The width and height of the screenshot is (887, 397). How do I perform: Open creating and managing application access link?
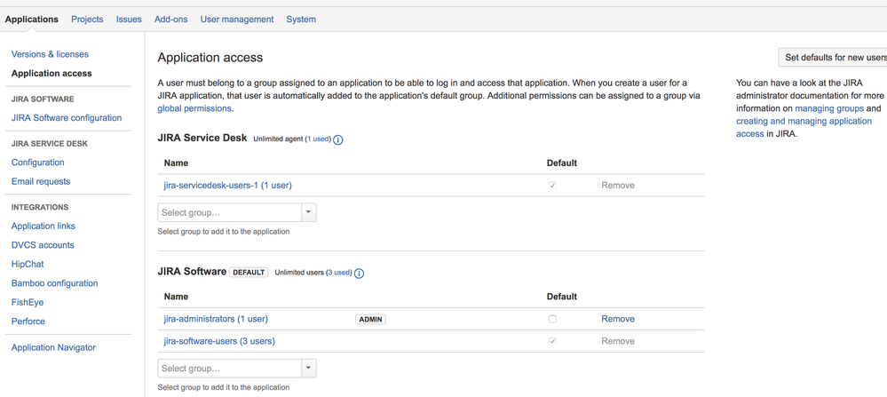[804, 127]
